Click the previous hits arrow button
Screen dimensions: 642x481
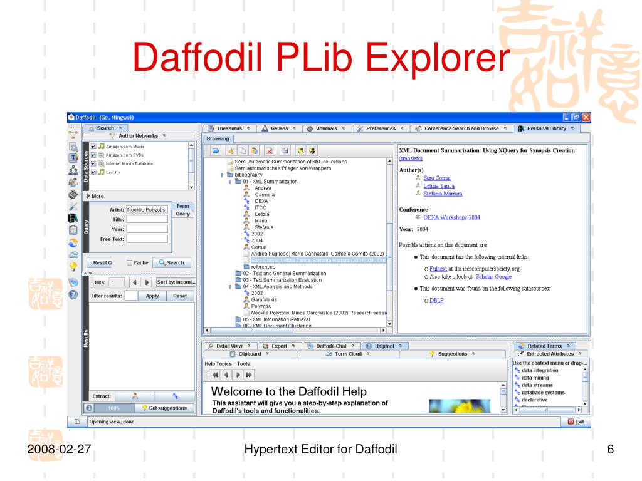(134, 282)
